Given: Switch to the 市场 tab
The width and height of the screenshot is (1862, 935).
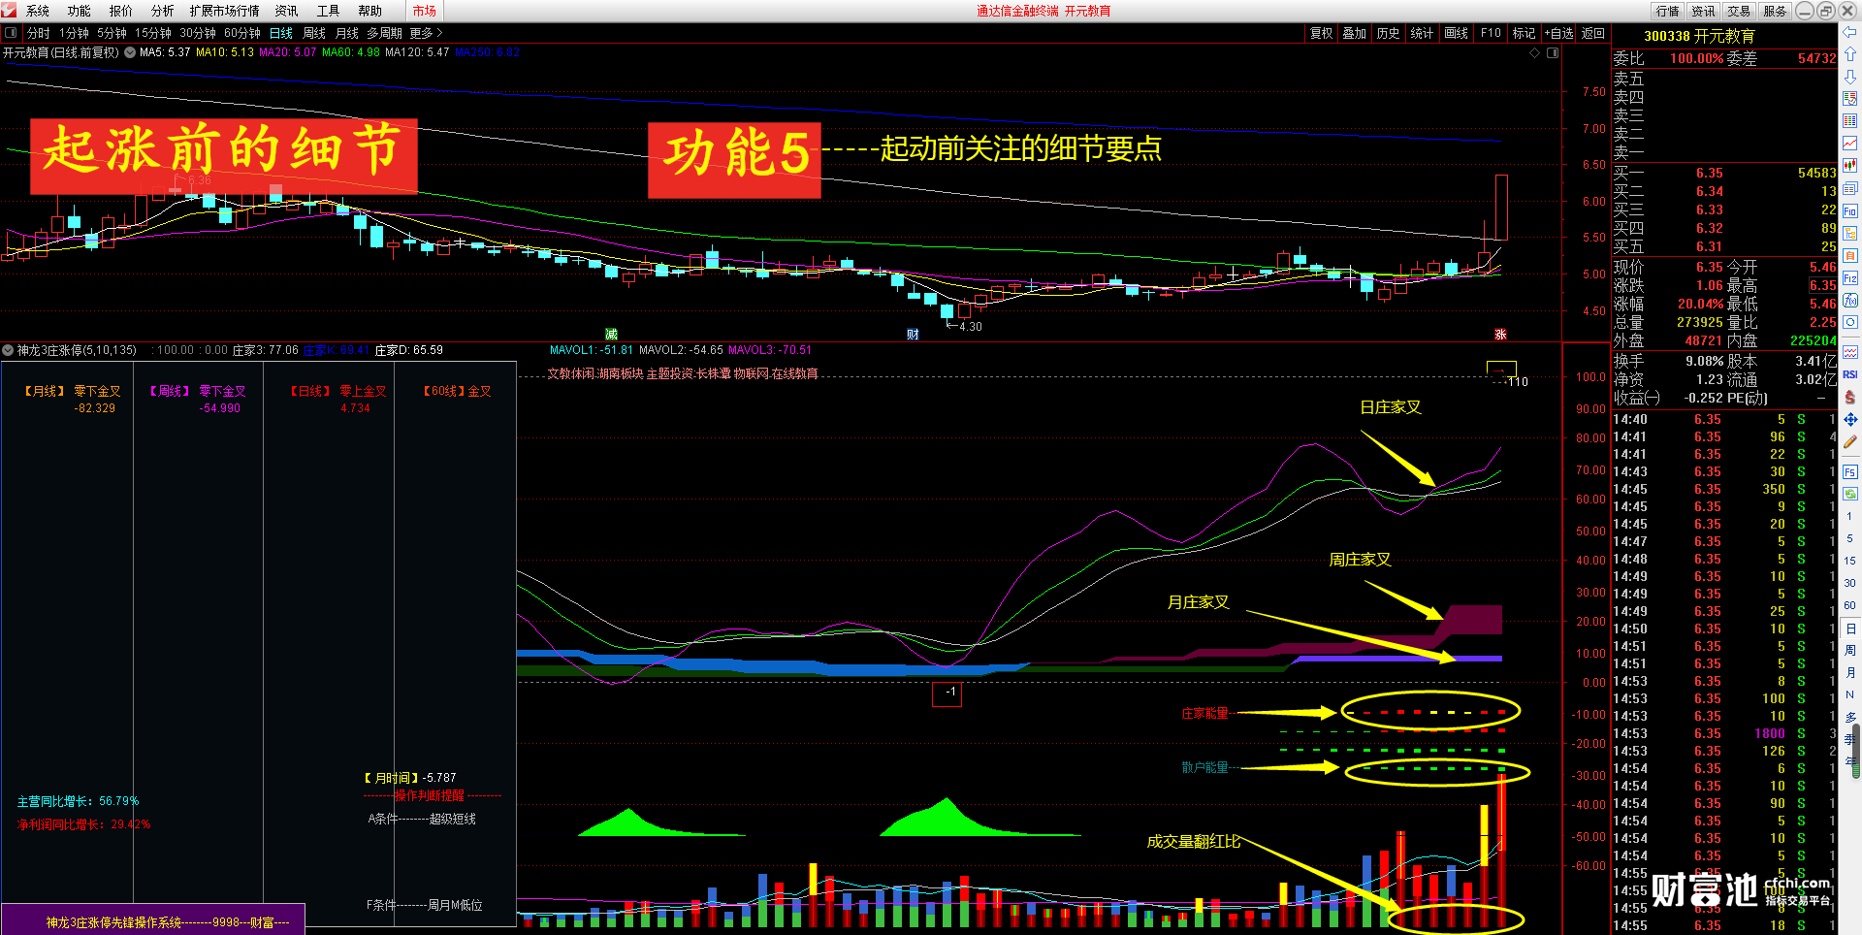Looking at the screenshot, I should [x=425, y=11].
